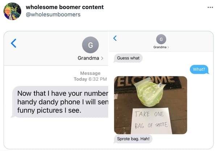Open the left messages screenshot image
This screenshot has width=217, height=151.
click(56, 90)
